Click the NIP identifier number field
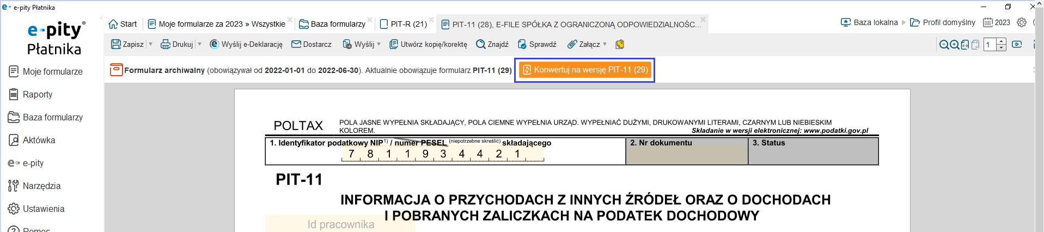 click(443, 154)
